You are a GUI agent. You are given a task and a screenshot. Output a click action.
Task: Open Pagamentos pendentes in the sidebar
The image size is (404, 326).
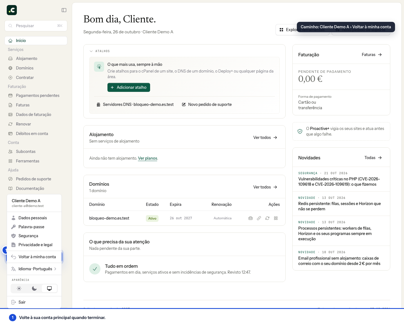36,96
